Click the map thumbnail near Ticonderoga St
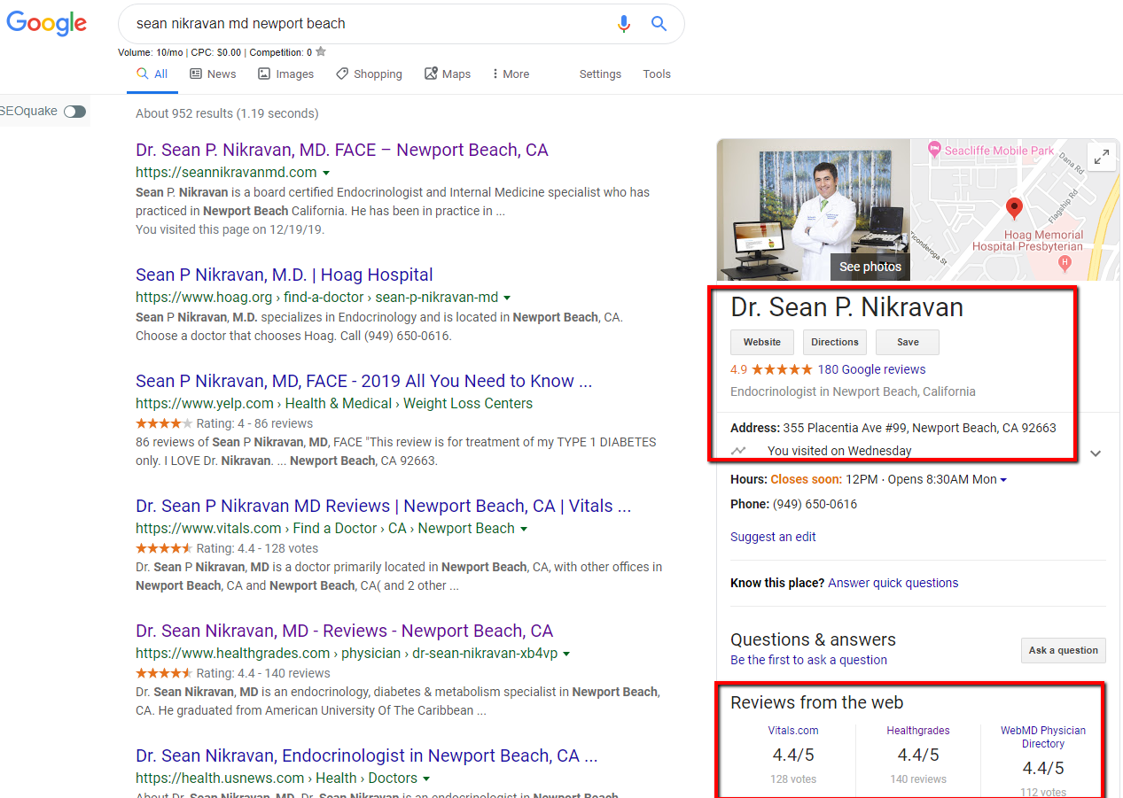Image resolution: width=1123 pixels, height=798 pixels. click(x=1015, y=210)
